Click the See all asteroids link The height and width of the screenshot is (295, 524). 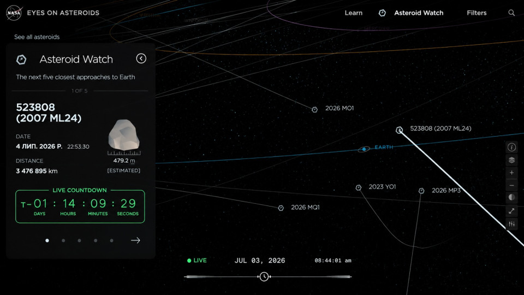click(37, 37)
